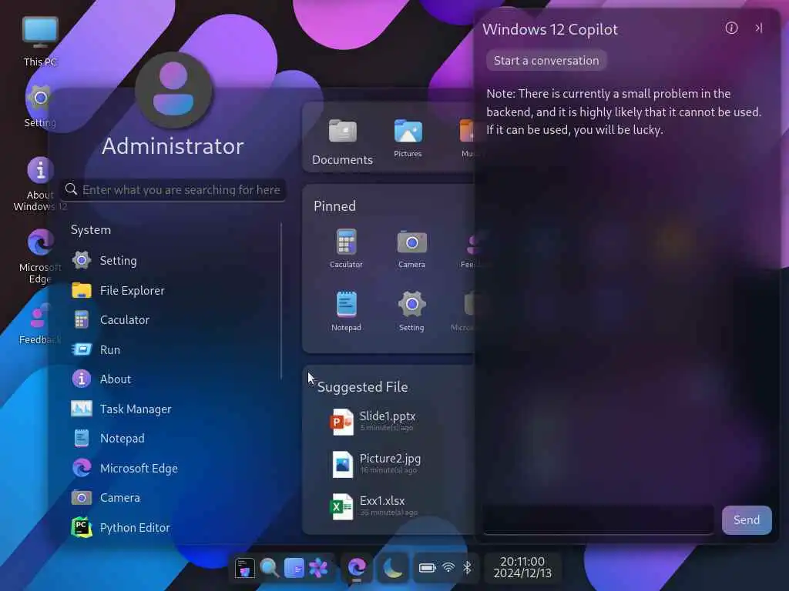
Task: Open Setting from the System list
Action: (x=104, y=260)
